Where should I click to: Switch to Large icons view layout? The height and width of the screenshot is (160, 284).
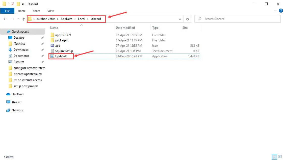click(280, 157)
